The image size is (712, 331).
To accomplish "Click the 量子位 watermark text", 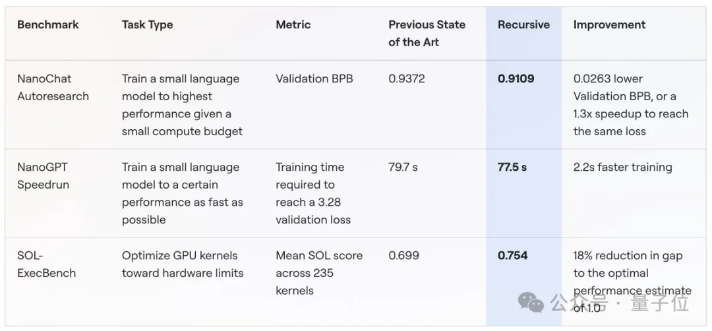I will click(x=659, y=303).
